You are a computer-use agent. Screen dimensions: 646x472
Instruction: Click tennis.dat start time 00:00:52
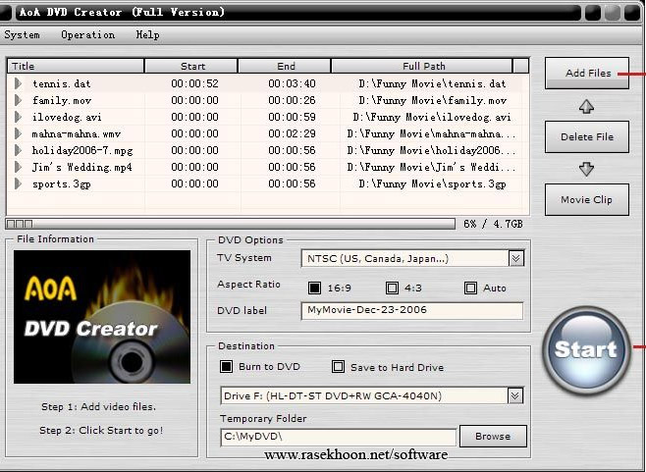pos(194,83)
